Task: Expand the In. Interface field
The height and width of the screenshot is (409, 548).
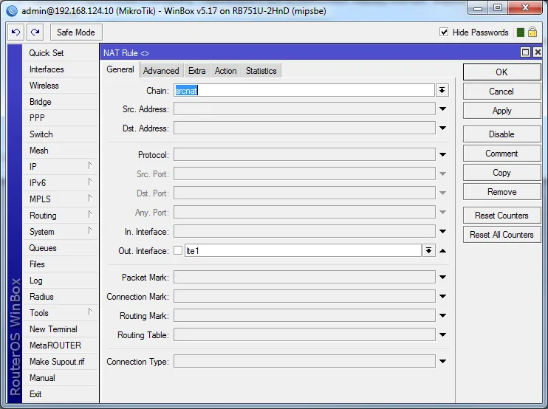Action: [x=442, y=231]
